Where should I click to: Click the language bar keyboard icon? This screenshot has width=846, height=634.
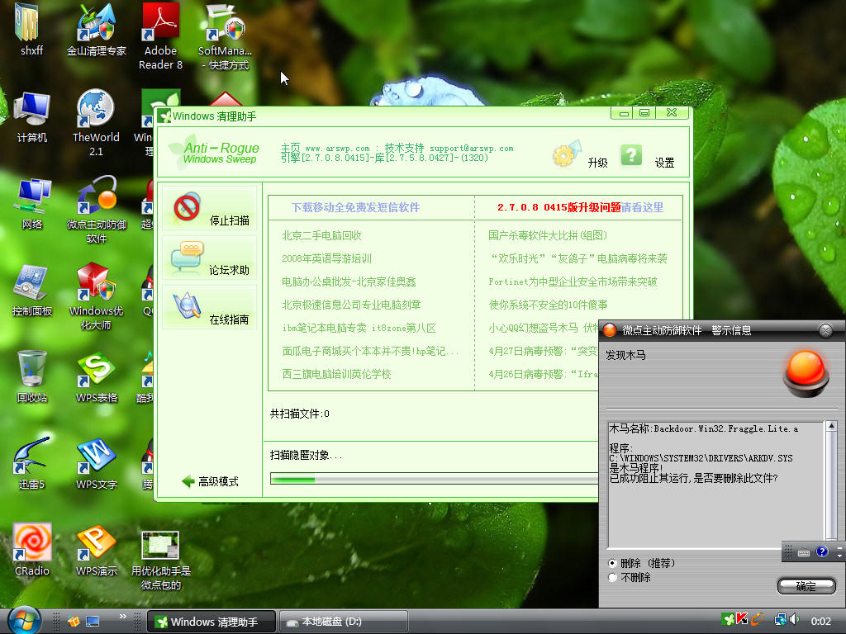(x=803, y=552)
